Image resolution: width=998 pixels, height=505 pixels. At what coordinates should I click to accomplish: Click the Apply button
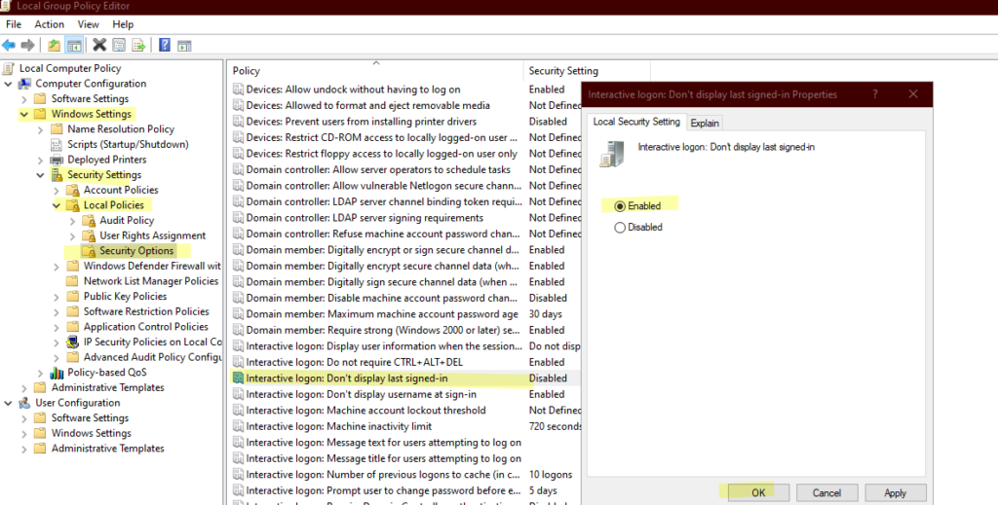(x=895, y=493)
